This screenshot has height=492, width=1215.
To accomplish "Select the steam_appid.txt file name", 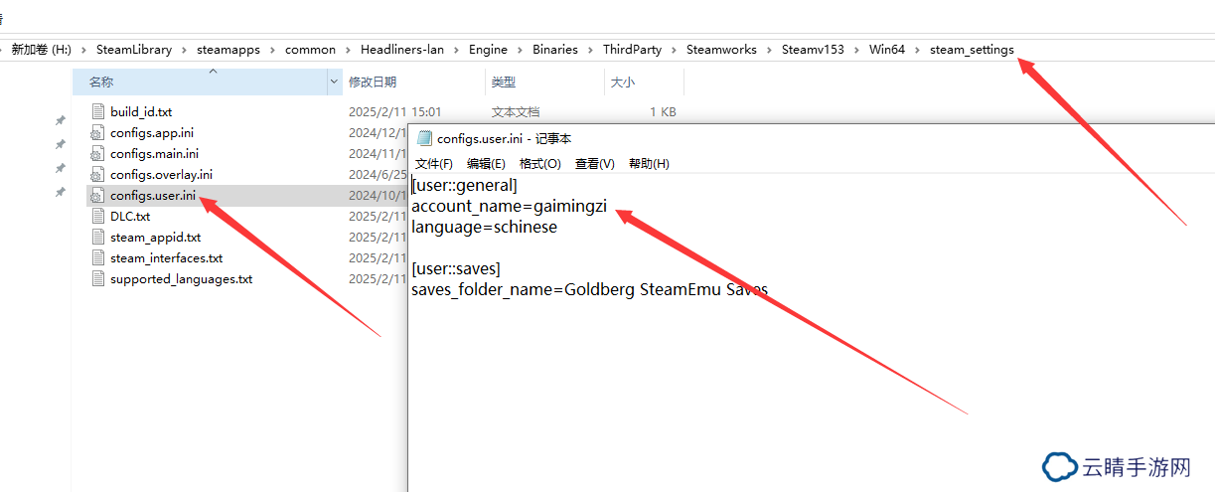I will pyautogui.click(x=156, y=238).
